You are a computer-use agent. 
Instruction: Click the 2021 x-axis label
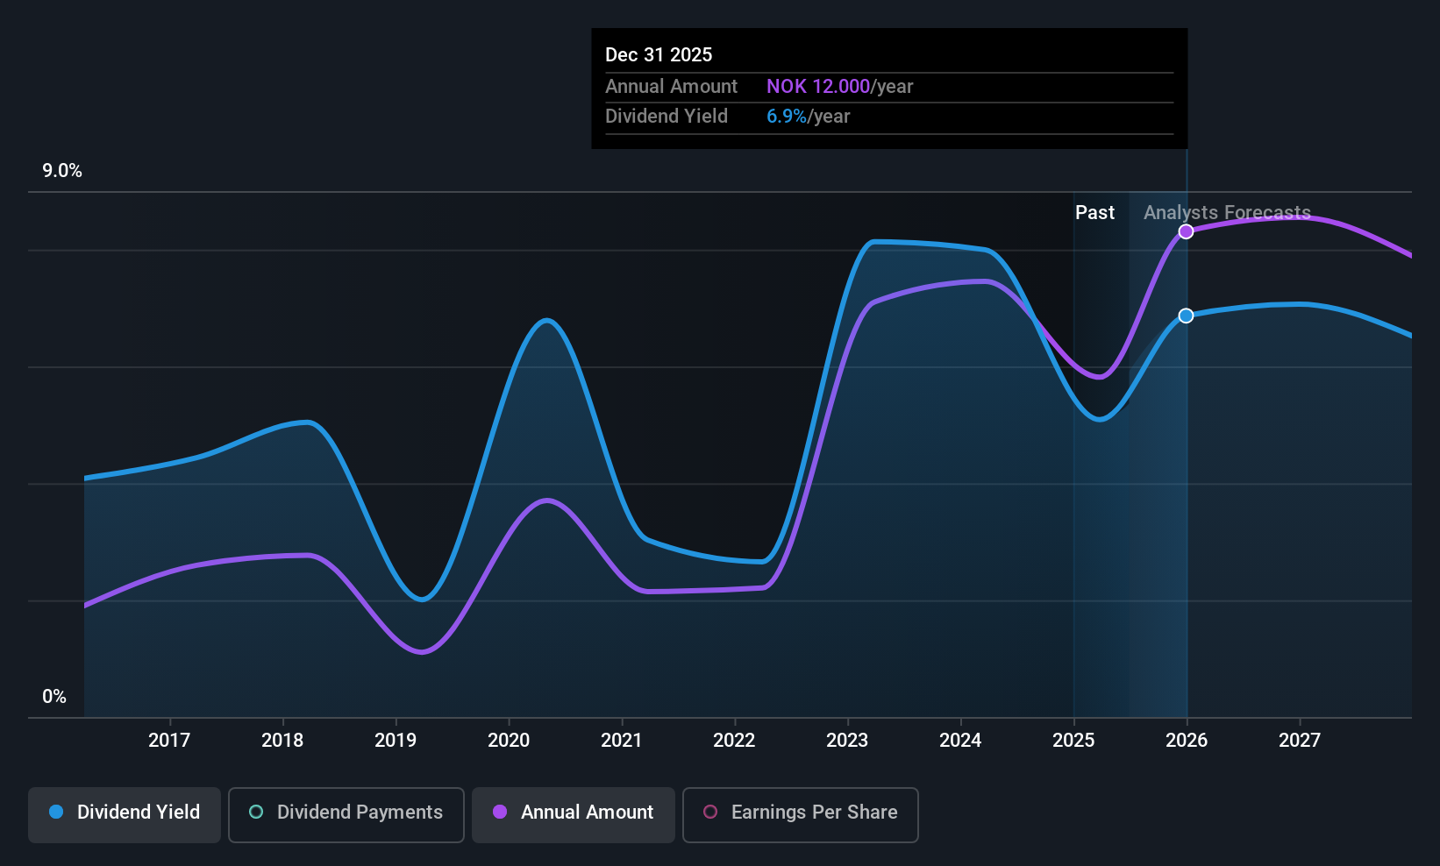coord(622,741)
